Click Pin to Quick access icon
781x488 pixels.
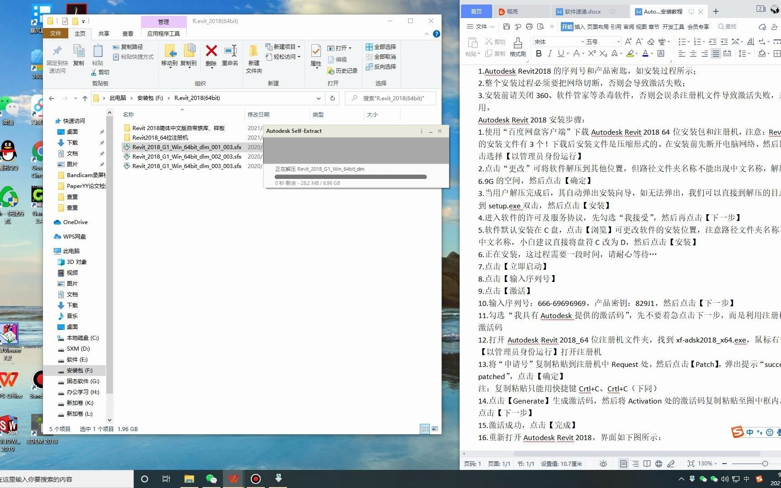[57, 51]
